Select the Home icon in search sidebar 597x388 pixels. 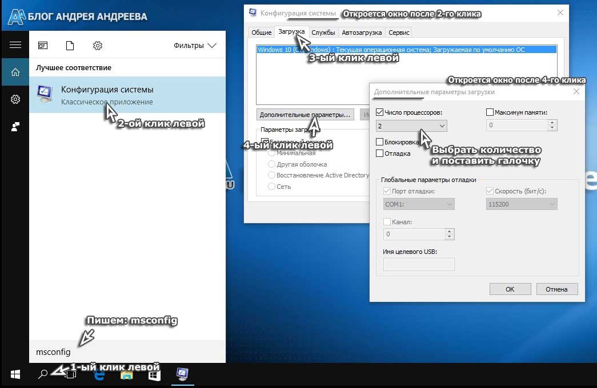coord(15,72)
